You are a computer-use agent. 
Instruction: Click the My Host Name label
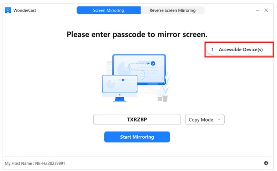click(35, 164)
